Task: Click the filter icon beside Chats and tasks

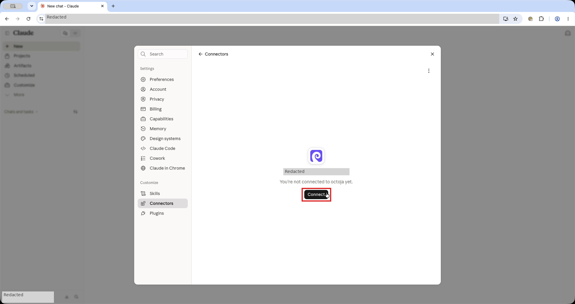Action: [x=75, y=112]
